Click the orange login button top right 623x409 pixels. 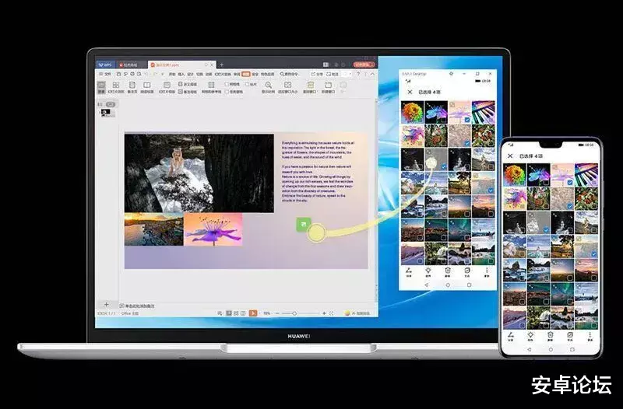pos(364,65)
